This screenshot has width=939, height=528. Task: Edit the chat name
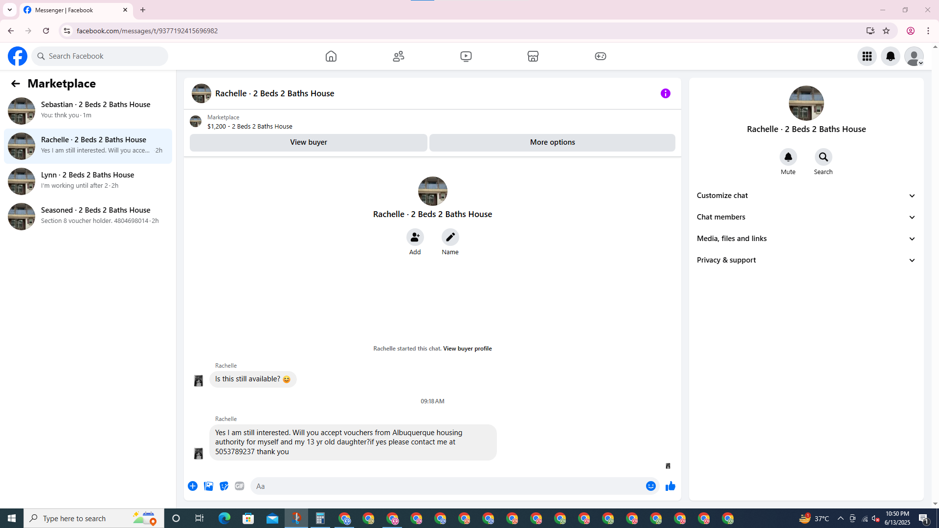click(450, 238)
